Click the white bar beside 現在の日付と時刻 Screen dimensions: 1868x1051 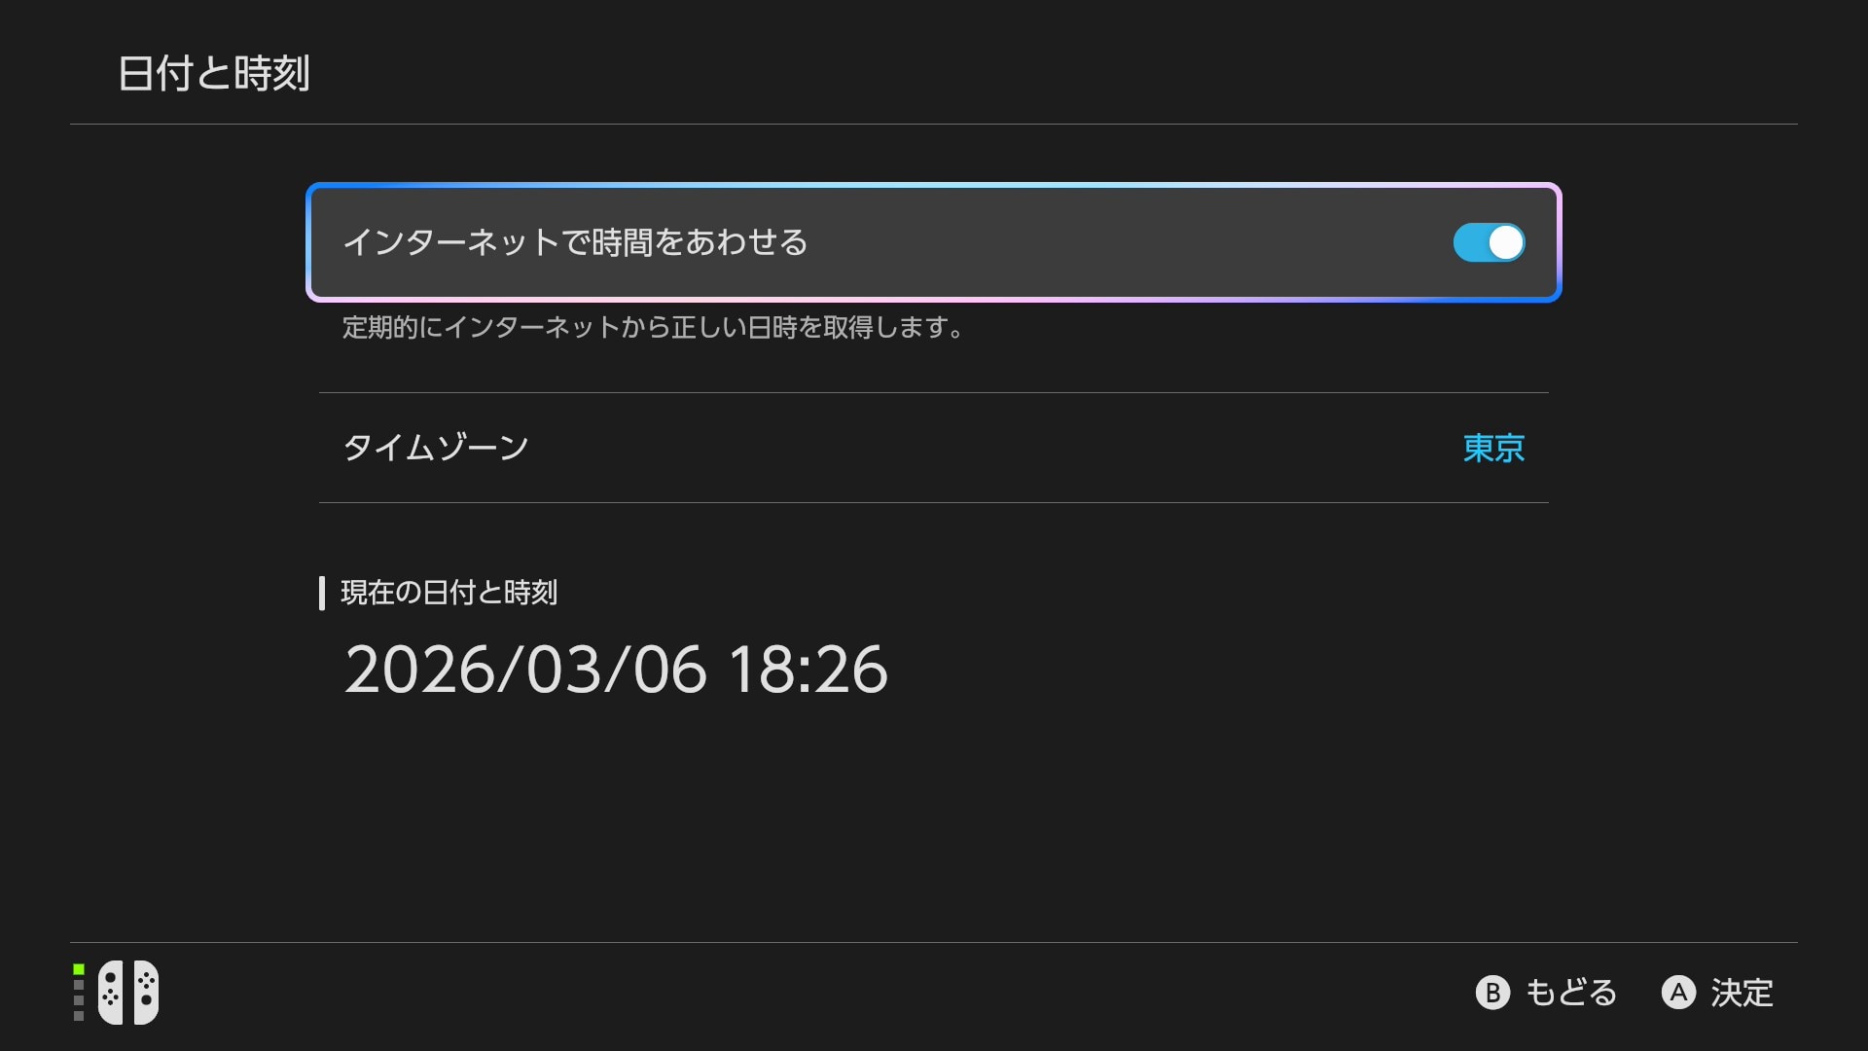(322, 593)
